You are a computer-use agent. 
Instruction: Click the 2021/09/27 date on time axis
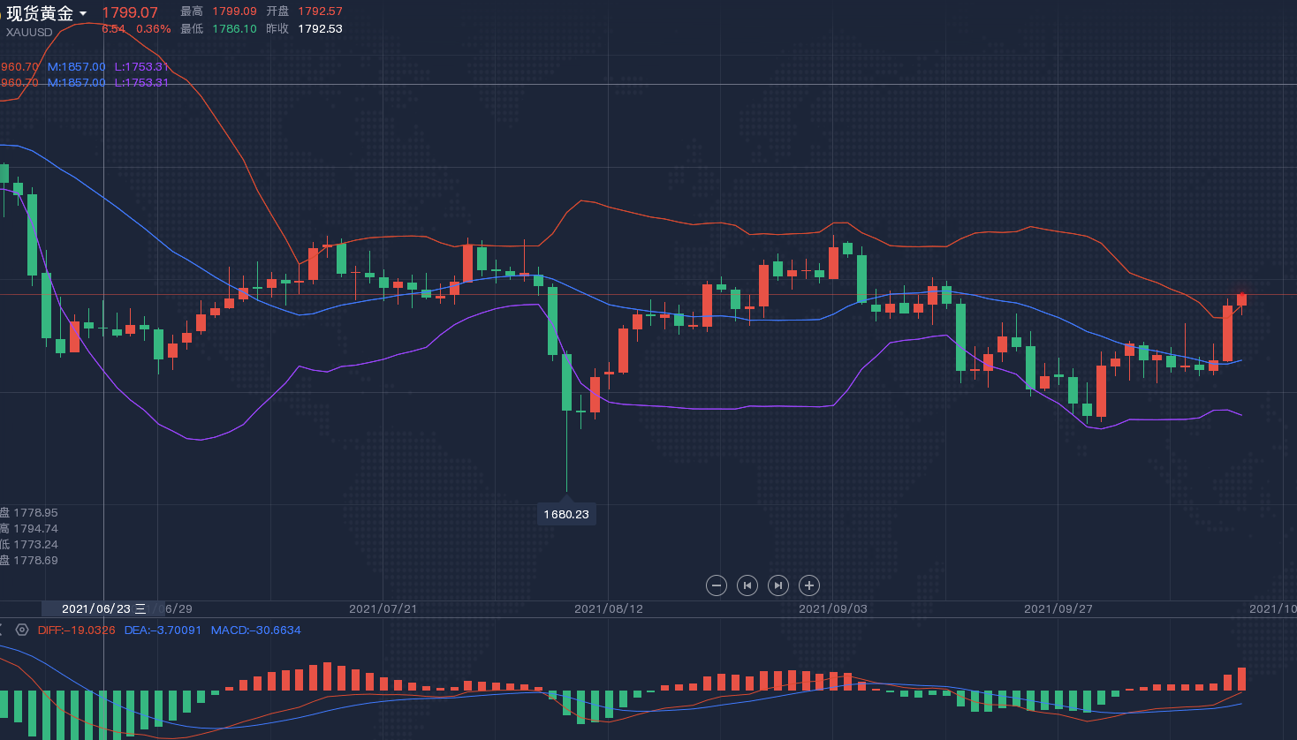click(x=1058, y=609)
